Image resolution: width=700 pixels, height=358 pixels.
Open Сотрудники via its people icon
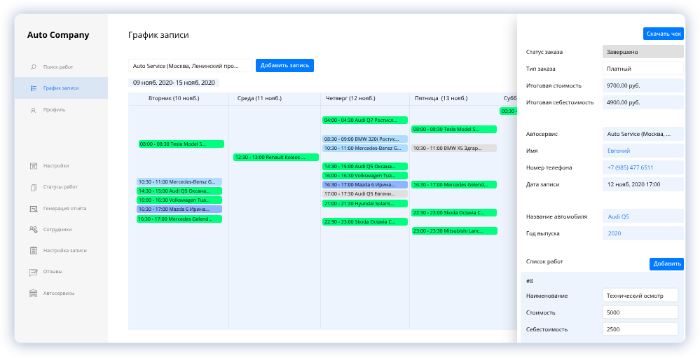34,229
